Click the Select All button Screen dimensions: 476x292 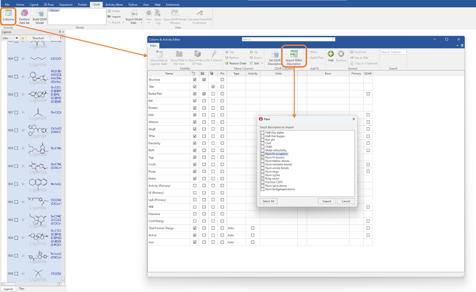(268, 201)
